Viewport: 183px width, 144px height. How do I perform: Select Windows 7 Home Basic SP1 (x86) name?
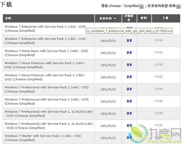coord(46,53)
